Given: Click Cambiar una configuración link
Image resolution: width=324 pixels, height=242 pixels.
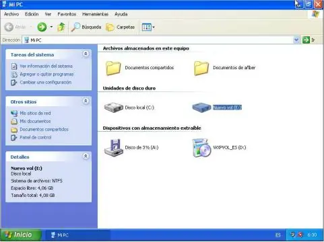Looking at the screenshot, I should coord(46,82).
